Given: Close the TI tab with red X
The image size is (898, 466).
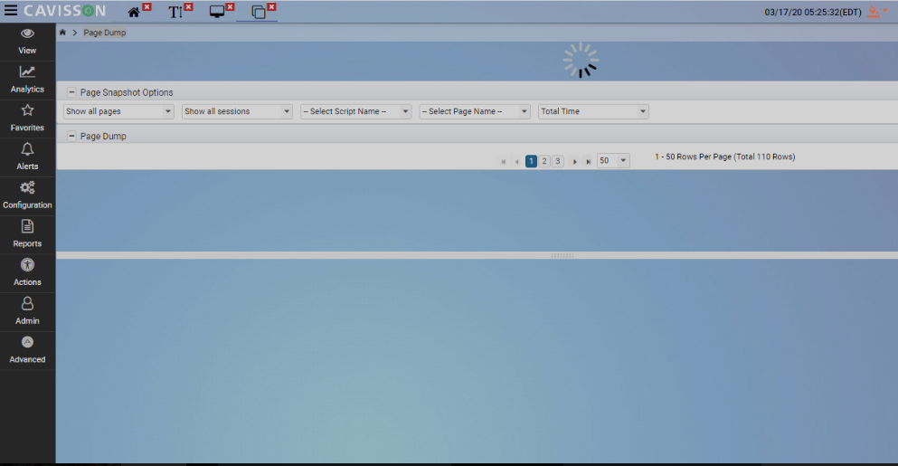Looking at the screenshot, I should 189,7.
